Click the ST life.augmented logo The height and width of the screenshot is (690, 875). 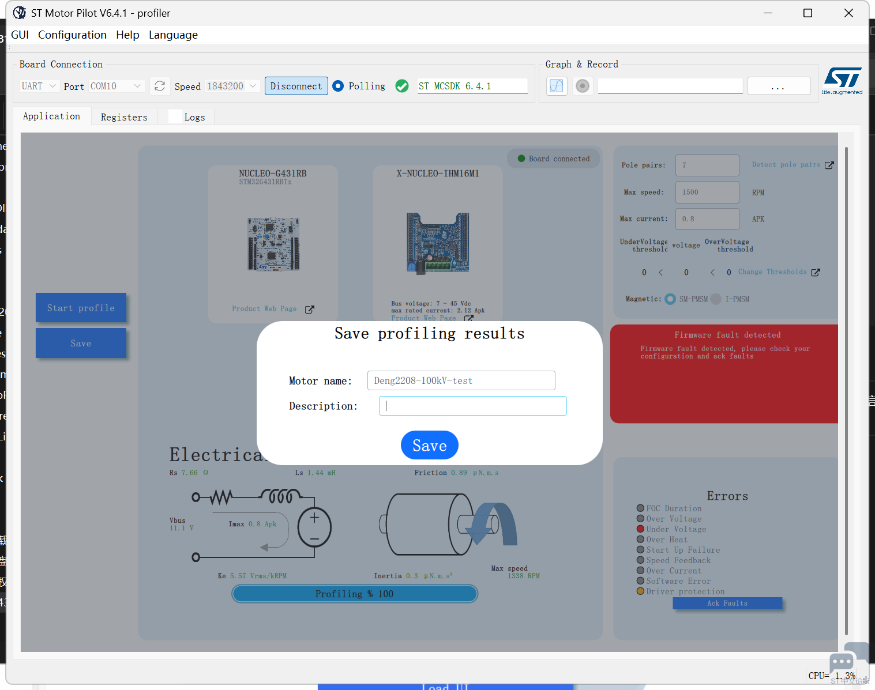click(842, 81)
